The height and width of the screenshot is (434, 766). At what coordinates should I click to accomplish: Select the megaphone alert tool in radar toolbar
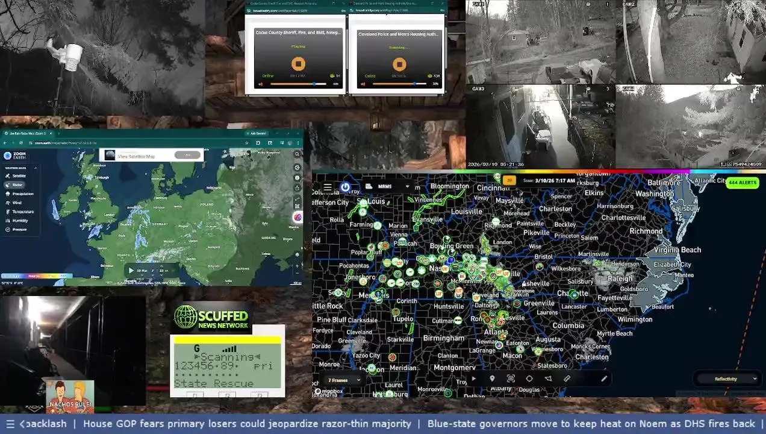(x=548, y=379)
